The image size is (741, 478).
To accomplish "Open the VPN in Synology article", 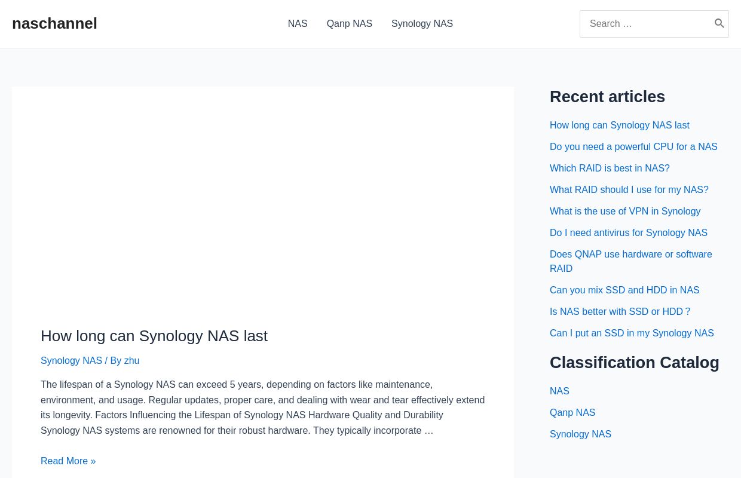I will pos(625,212).
